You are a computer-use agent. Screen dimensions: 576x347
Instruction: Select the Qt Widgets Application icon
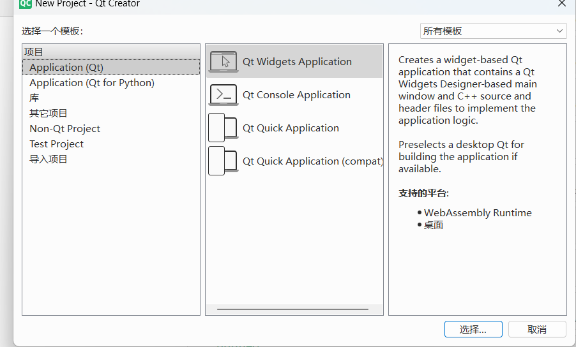click(224, 62)
